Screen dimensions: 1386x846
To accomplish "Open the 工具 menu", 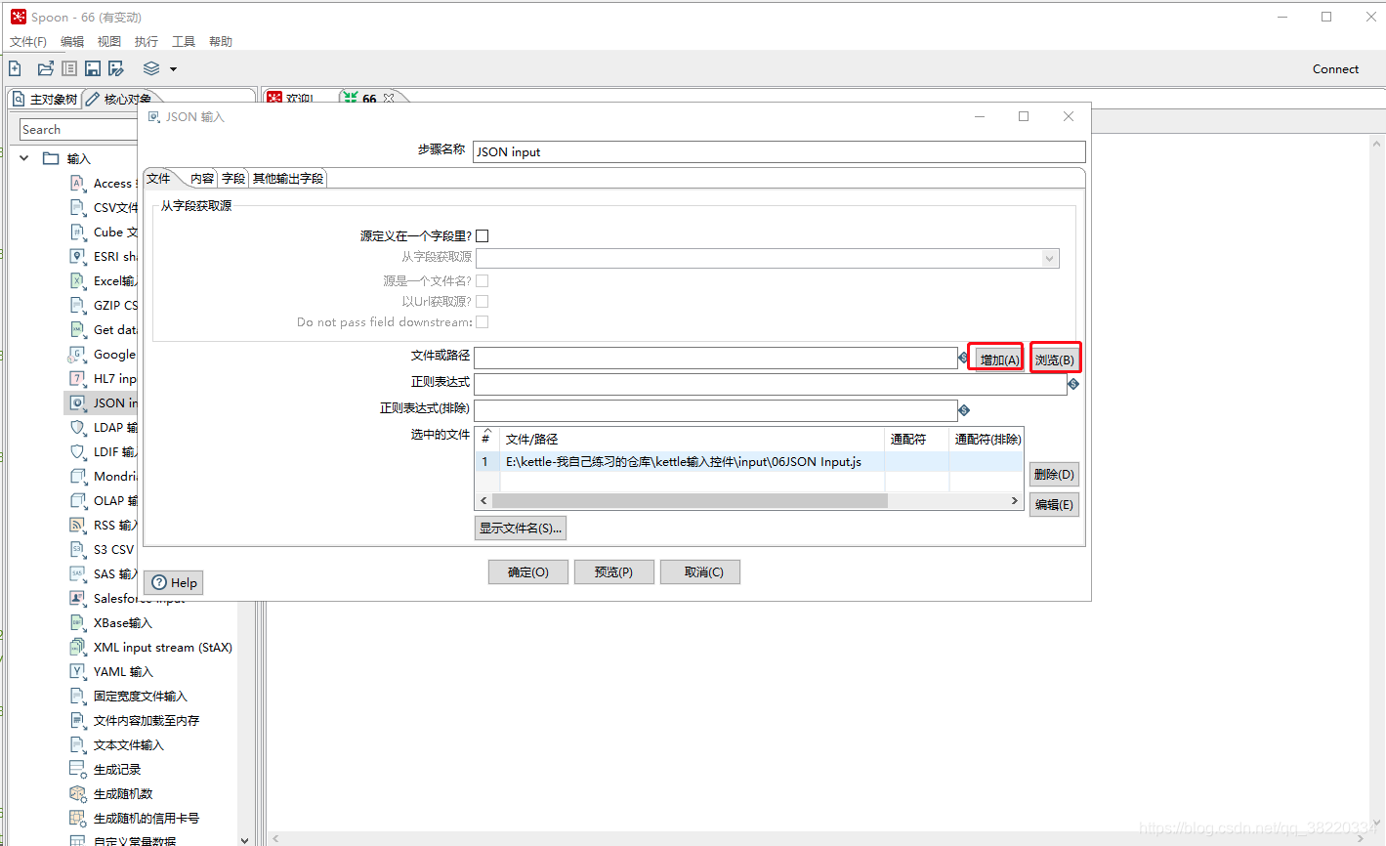I will (x=184, y=41).
